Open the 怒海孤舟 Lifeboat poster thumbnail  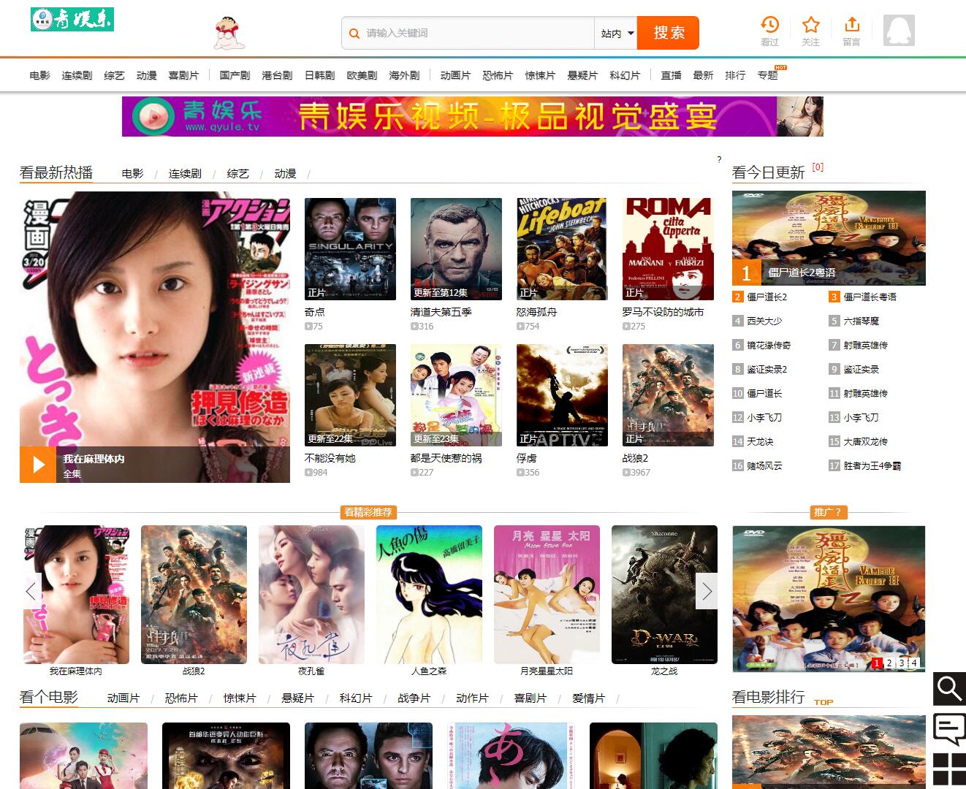point(562,249)
